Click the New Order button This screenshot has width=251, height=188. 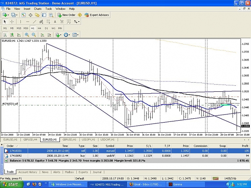[67, 15]
